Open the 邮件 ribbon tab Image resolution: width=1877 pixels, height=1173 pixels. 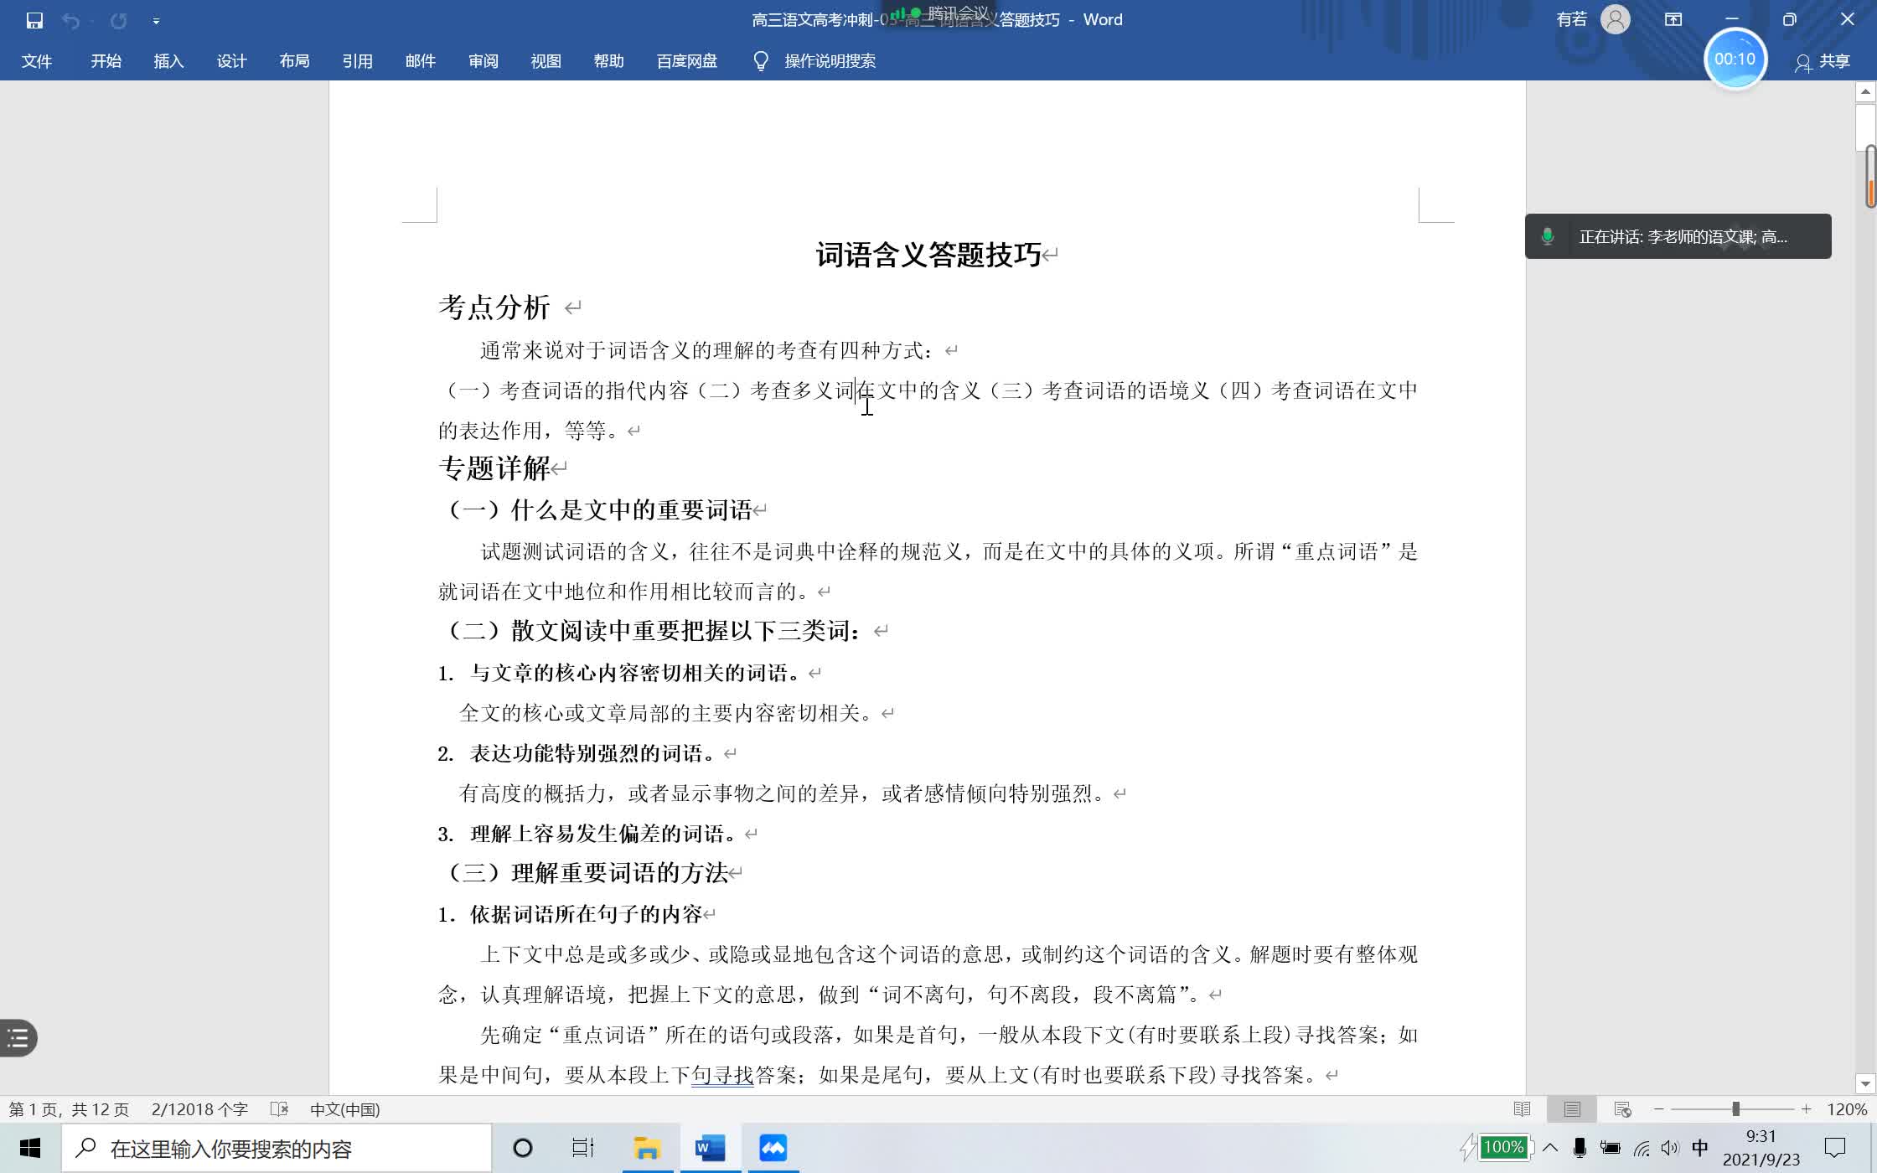pyautogui.click(x=420, y=61)
